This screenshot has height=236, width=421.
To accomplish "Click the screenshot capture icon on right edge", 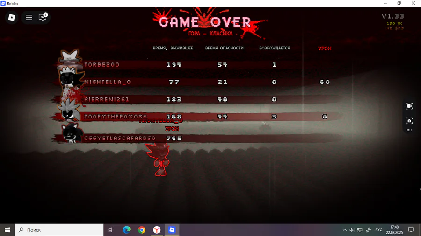I will [x=409, y=121].
